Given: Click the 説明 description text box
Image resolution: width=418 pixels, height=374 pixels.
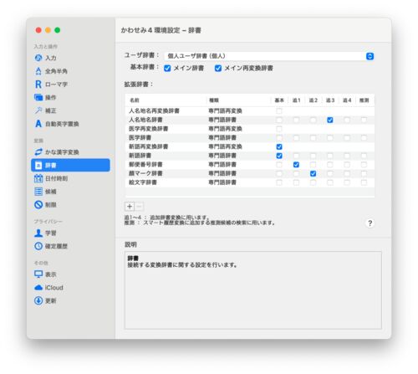Looking at the screenshot, I should pyautogui.click(x=253, y=290).
